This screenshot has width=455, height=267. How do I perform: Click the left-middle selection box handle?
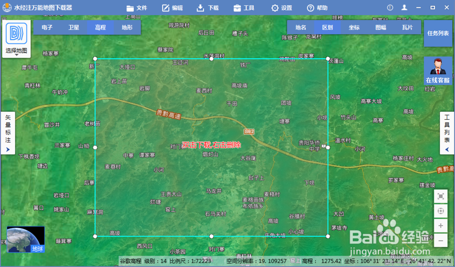tap(95, 148)
